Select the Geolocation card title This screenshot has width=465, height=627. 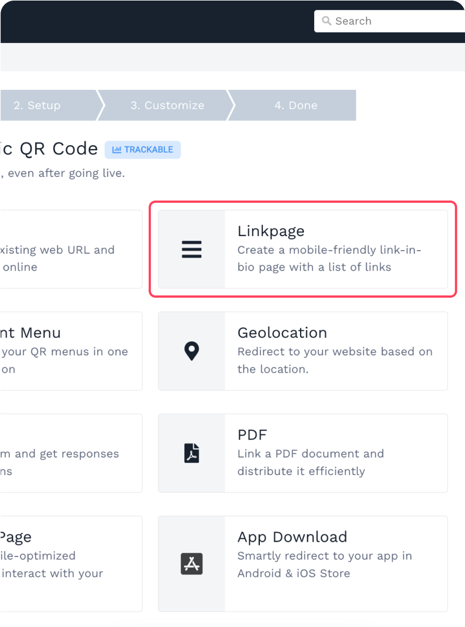[x=283, y=333]
